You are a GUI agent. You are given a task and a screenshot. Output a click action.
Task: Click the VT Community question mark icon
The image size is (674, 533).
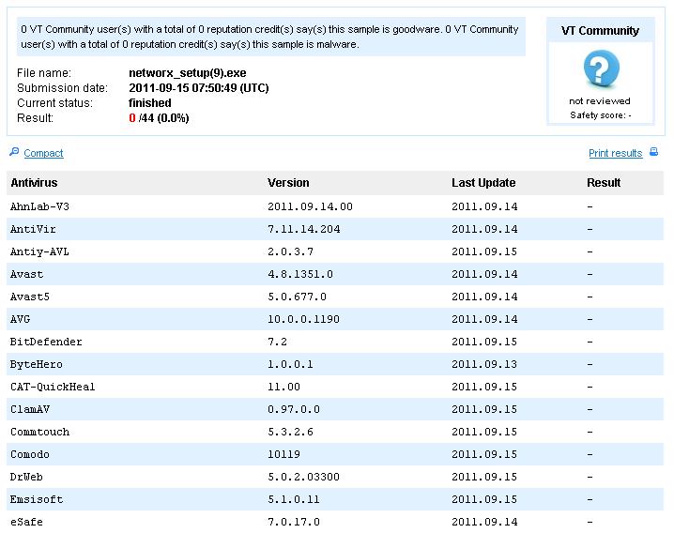pyautogui.click(x=600, y=69)
